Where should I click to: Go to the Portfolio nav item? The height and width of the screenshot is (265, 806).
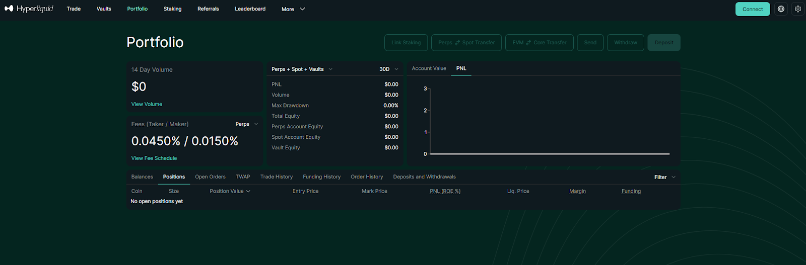pyautogui.click(x=138, y=9)
